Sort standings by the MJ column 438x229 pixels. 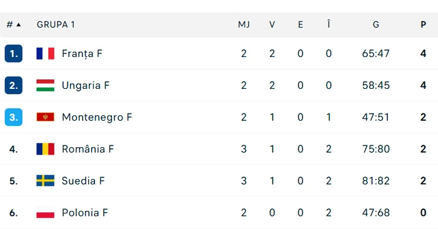pyautogui.click(x=244, y=24)
